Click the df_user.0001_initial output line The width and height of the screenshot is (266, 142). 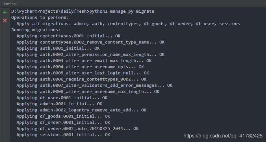point(62,97)
